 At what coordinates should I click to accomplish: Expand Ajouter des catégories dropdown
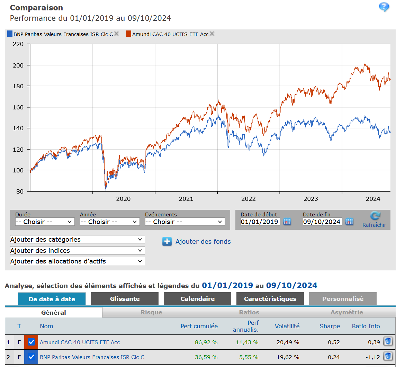[77, 239]
